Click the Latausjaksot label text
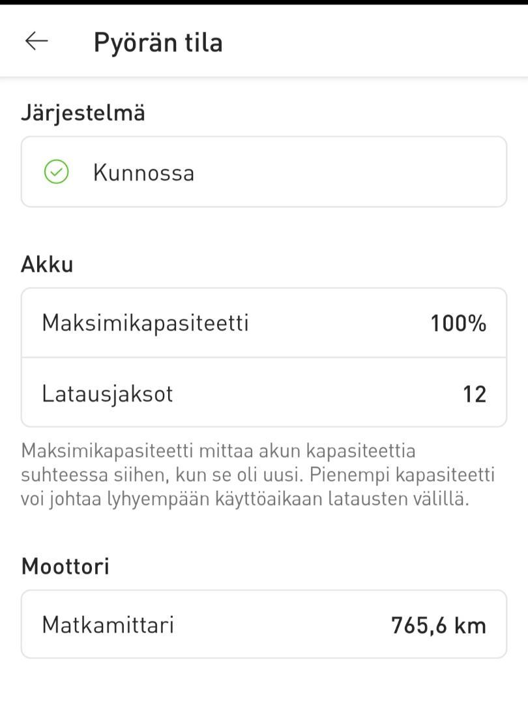This screenshot has width=528, height=704. click(108, 394)
